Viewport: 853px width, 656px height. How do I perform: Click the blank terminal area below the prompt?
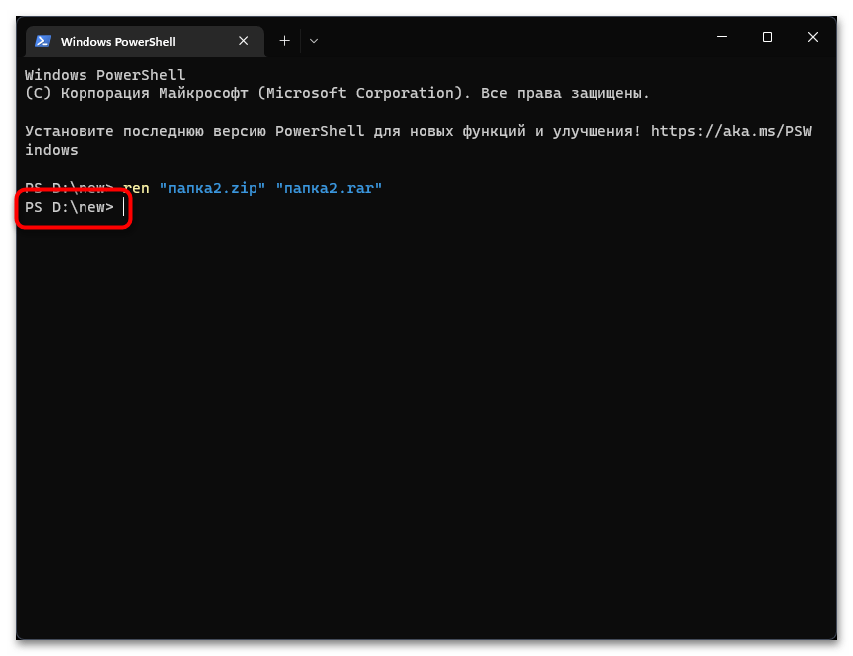point(426,417)
